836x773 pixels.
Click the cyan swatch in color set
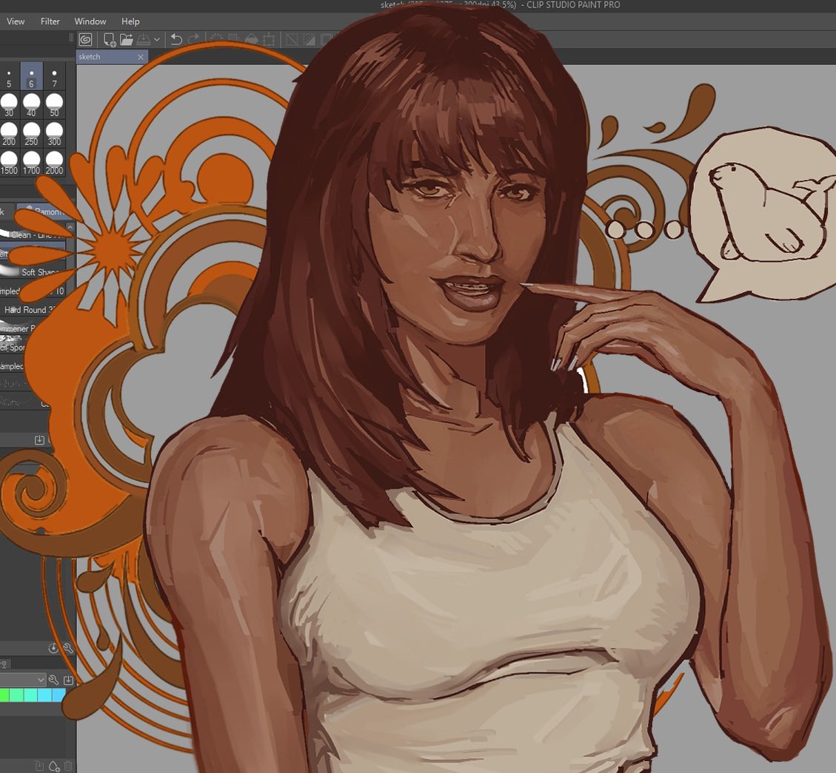45,695
